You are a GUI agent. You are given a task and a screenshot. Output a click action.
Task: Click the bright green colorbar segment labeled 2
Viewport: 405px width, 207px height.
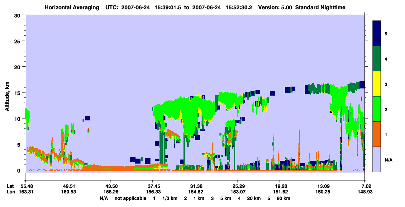377,109
